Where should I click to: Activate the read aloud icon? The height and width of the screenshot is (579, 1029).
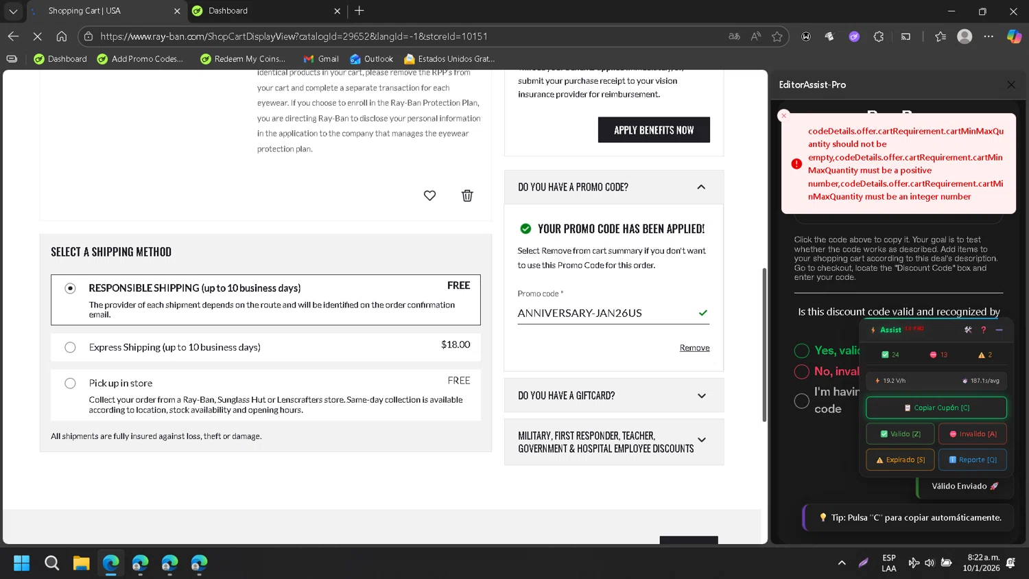[x=755, y=36]
